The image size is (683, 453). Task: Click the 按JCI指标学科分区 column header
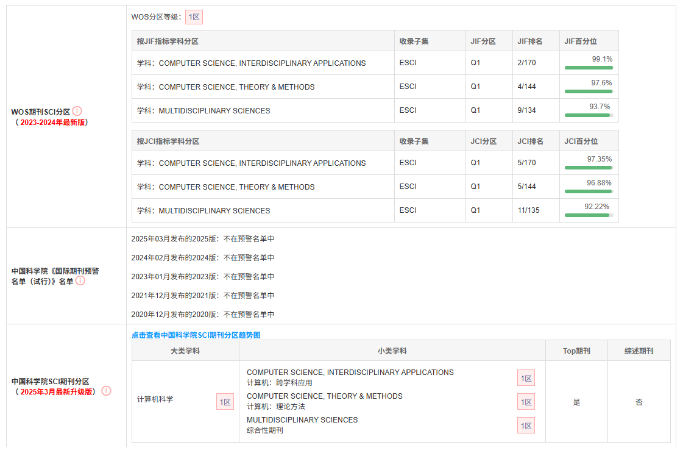(168, 141)
